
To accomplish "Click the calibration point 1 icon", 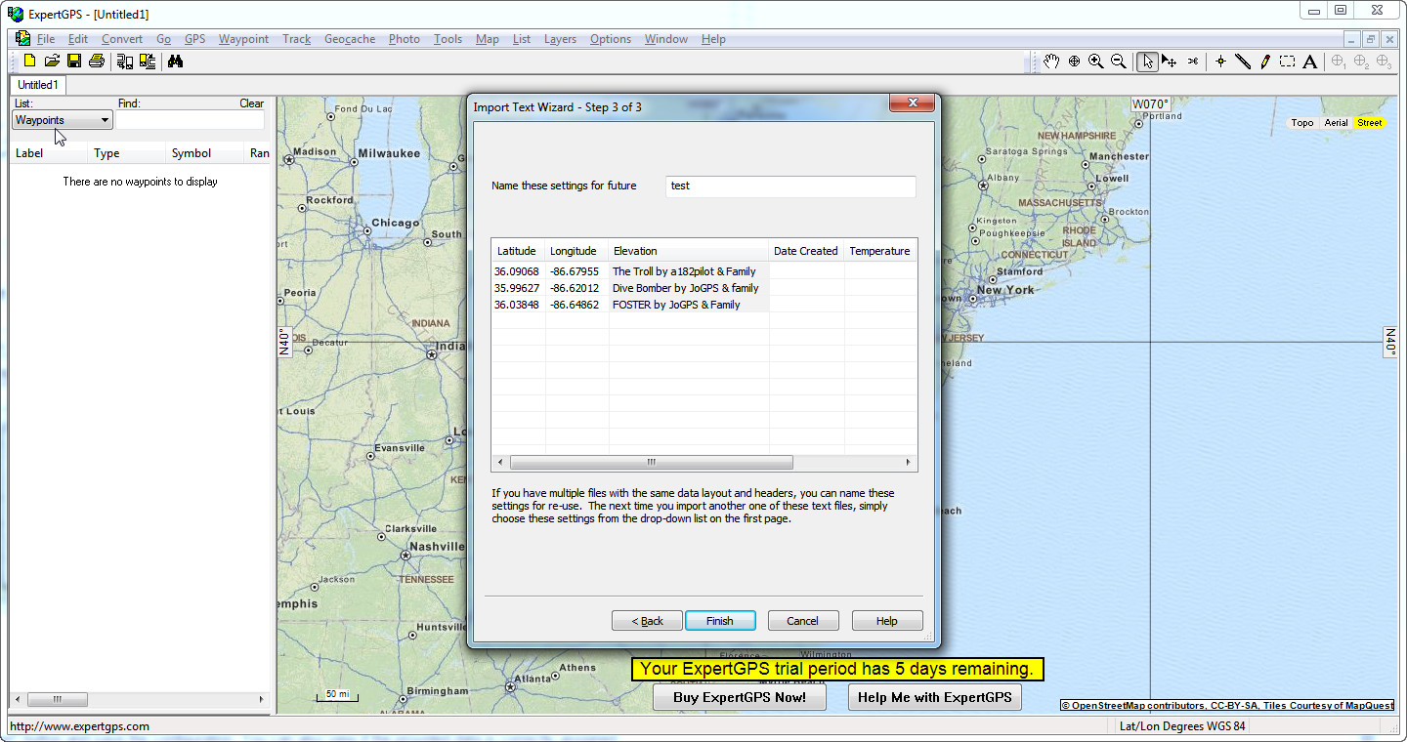I will tap(1340, 62).
